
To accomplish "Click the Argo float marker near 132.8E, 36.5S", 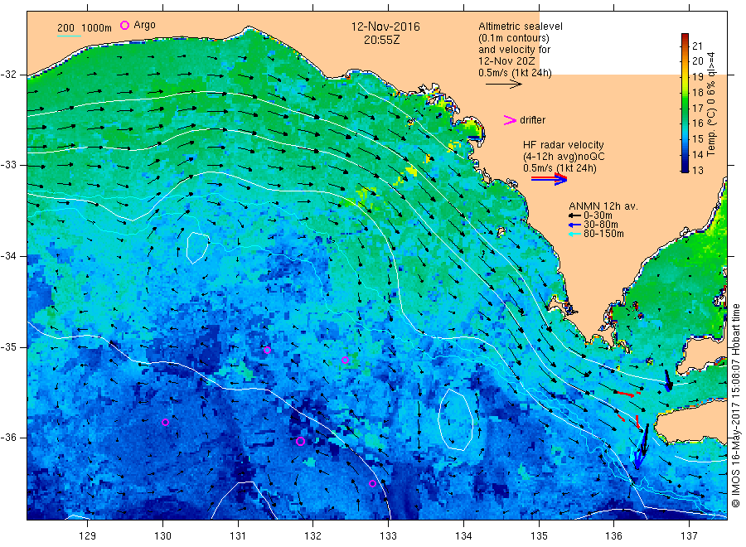I will (x=372, y=484).
